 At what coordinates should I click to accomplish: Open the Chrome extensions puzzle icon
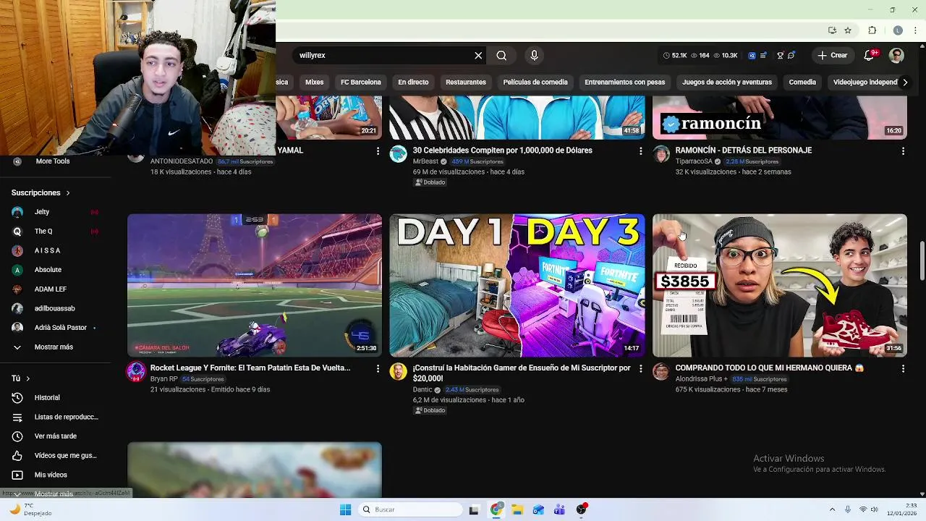point(872,30)
